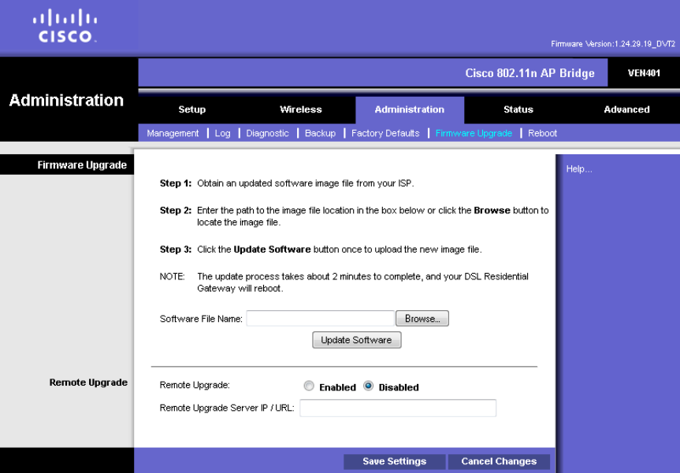680x473 pixels.
Task: Click the NOTE about update process
Action: tap(344, 283)
